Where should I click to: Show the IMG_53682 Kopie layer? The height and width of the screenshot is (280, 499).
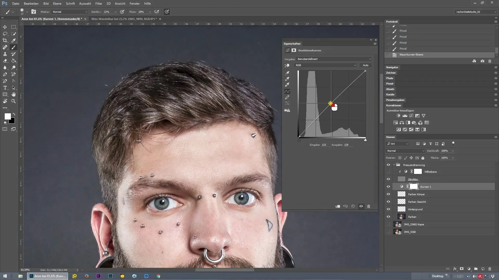click(x=388, y=224)
